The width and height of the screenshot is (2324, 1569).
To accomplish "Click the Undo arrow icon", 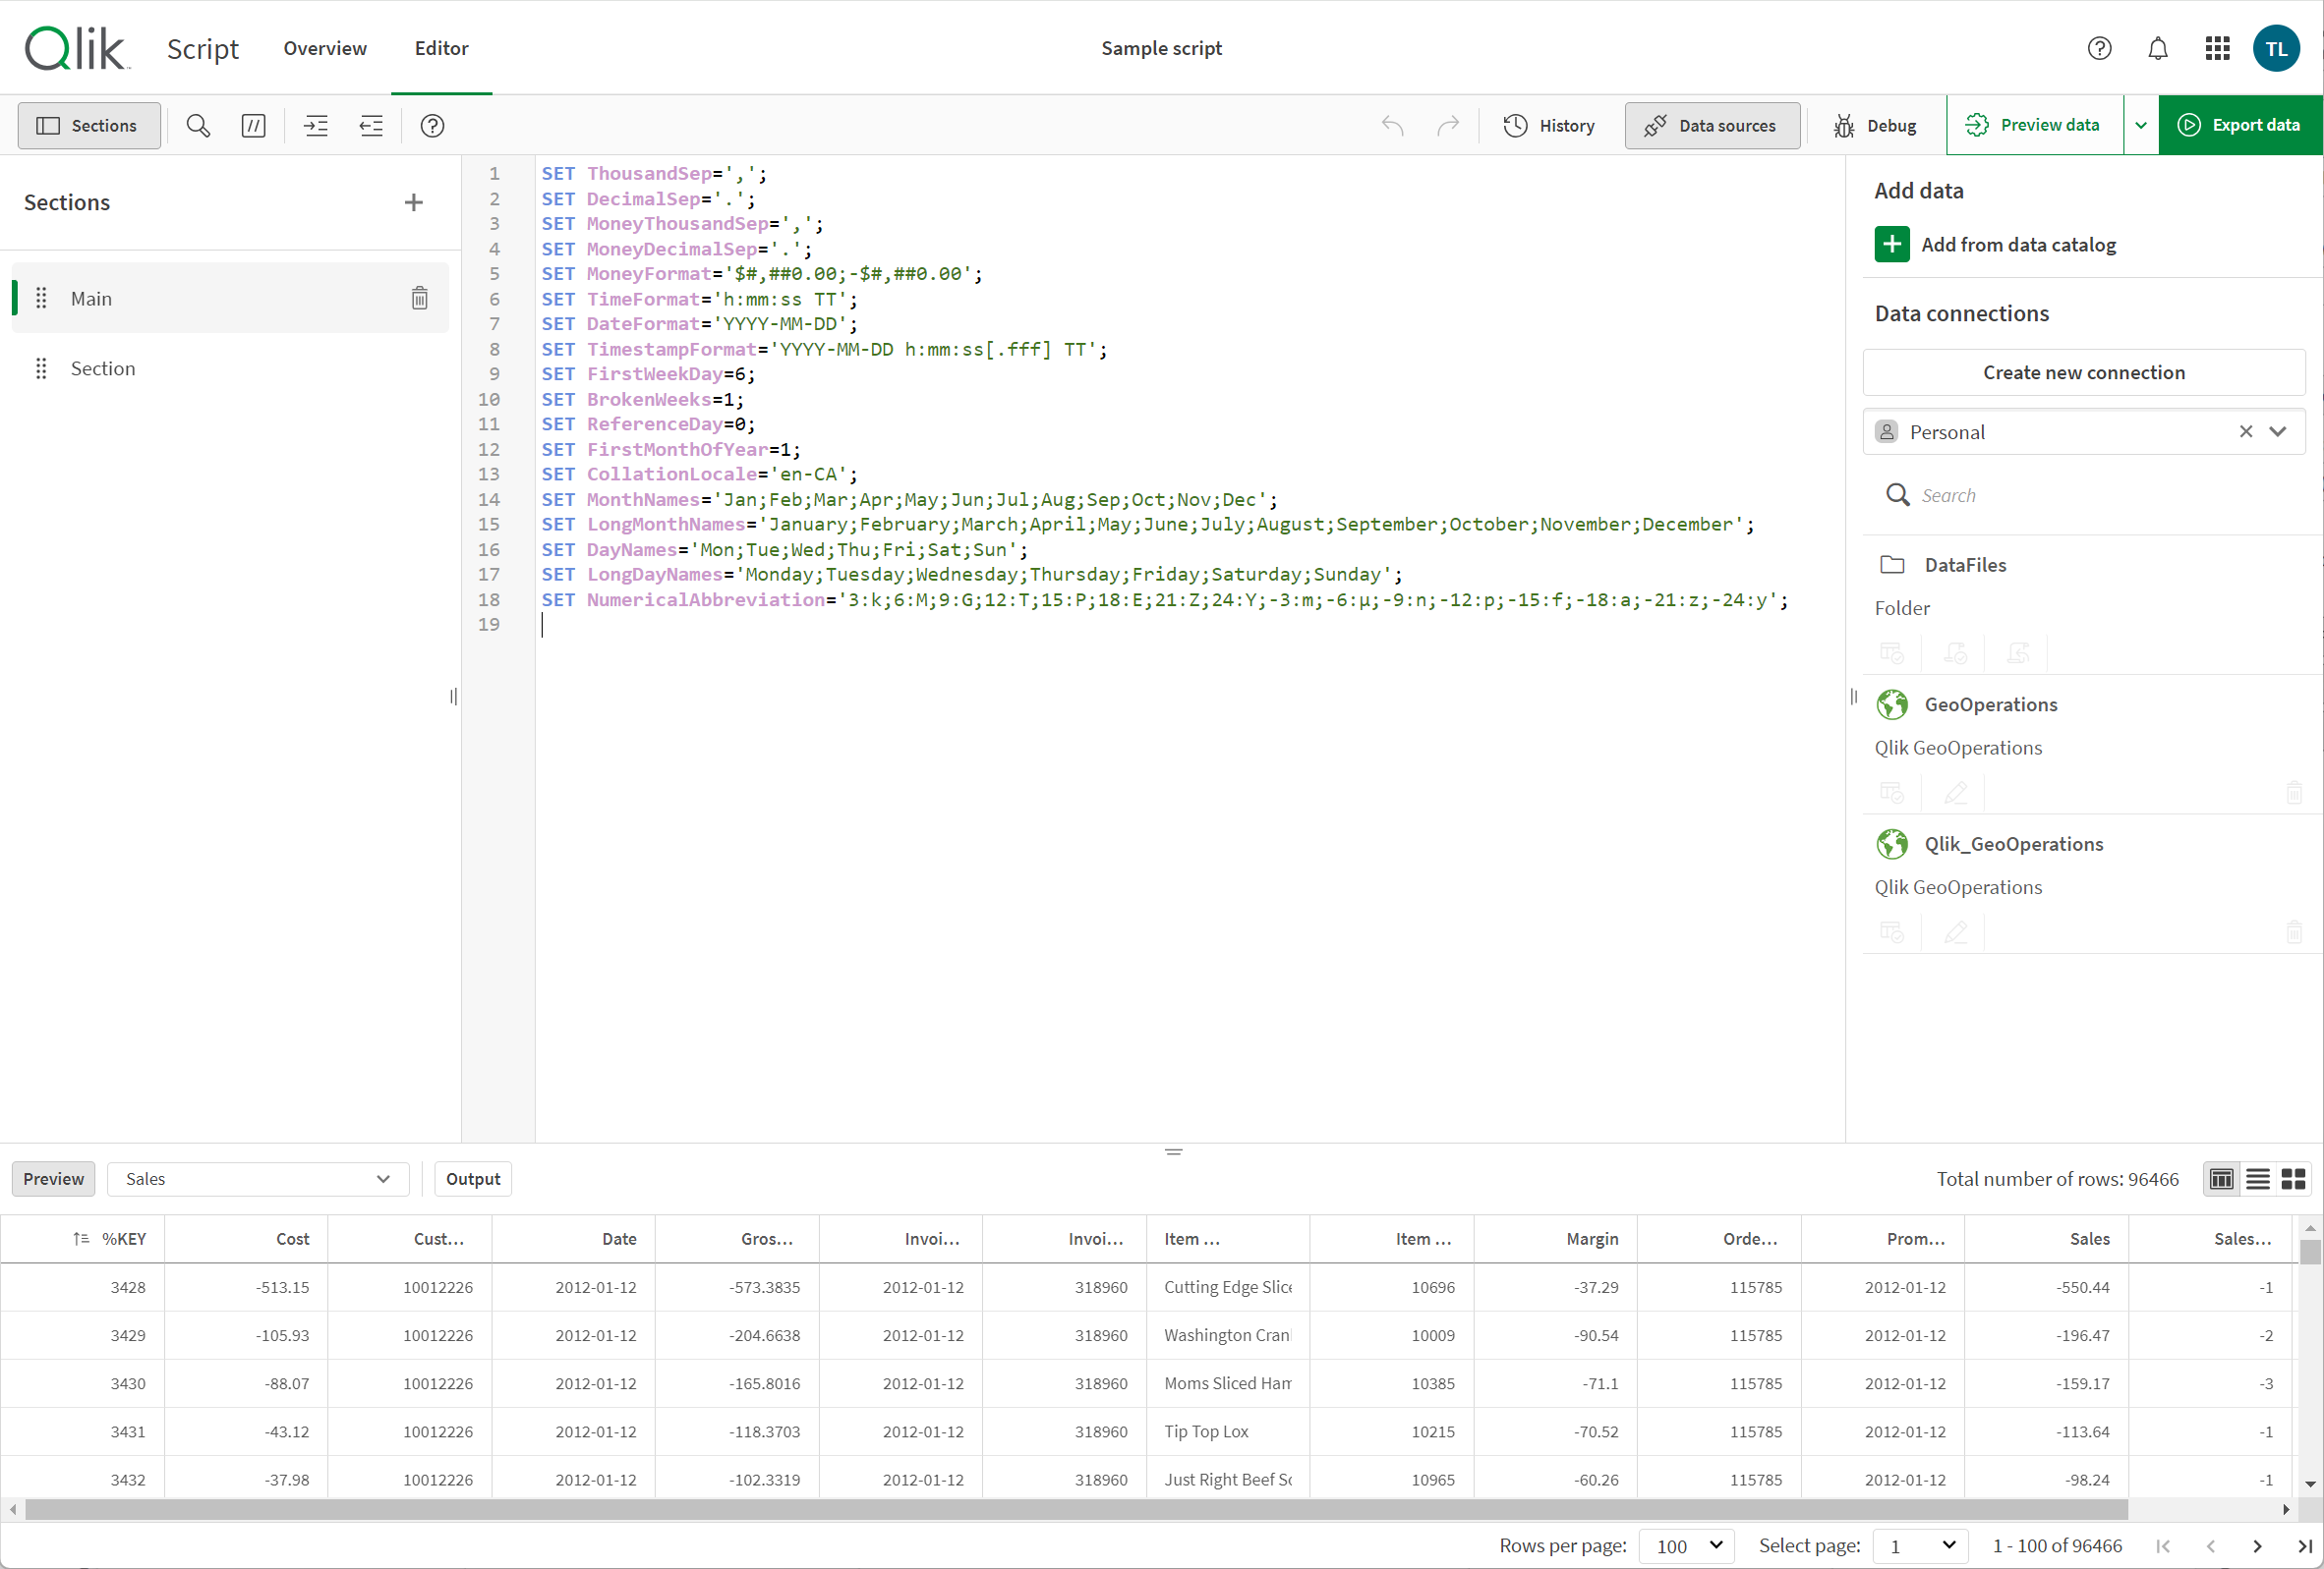I will point(1392,125).
